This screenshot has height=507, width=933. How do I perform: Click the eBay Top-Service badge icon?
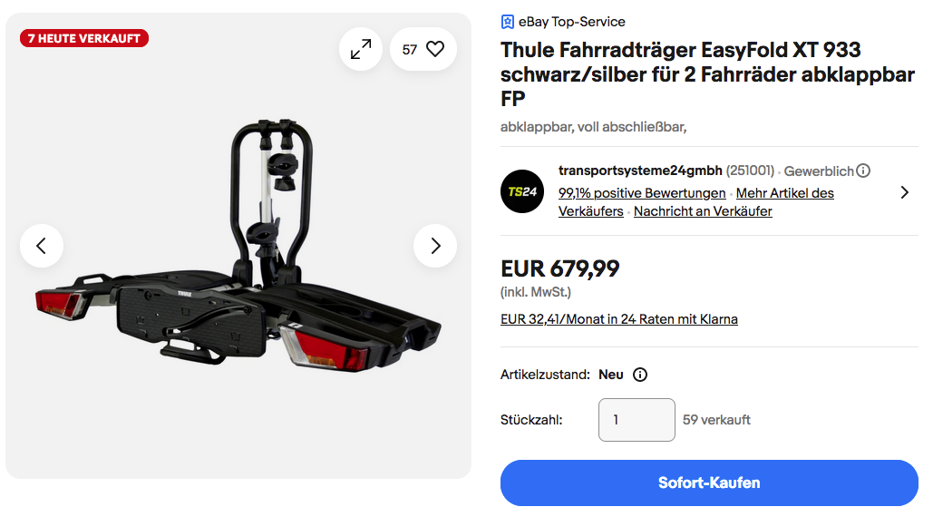point(507,22)
